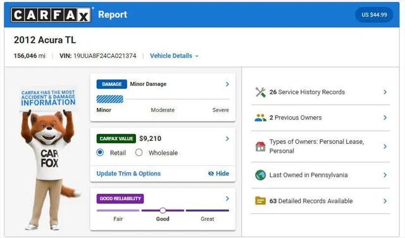405x238 pixels.
Task: Expand 26 Service History Records arrow
Action: [385, 92]
